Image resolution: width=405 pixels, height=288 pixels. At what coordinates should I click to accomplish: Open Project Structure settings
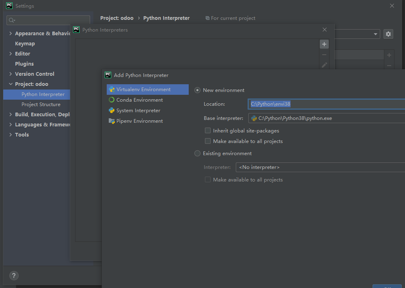41,104
